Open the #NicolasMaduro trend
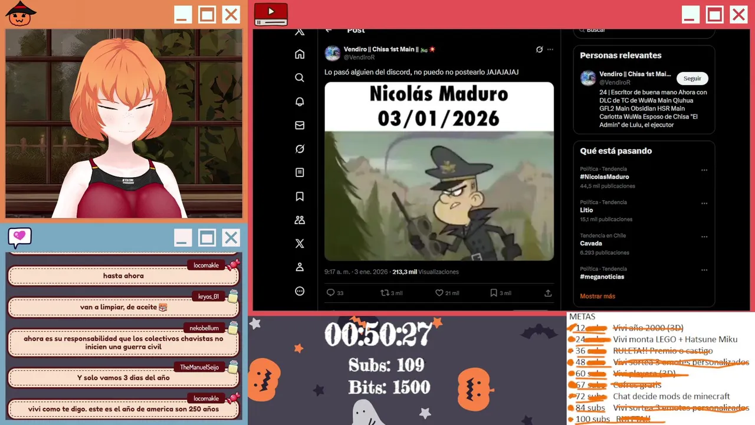755x425 pixels. coord(605,177)
